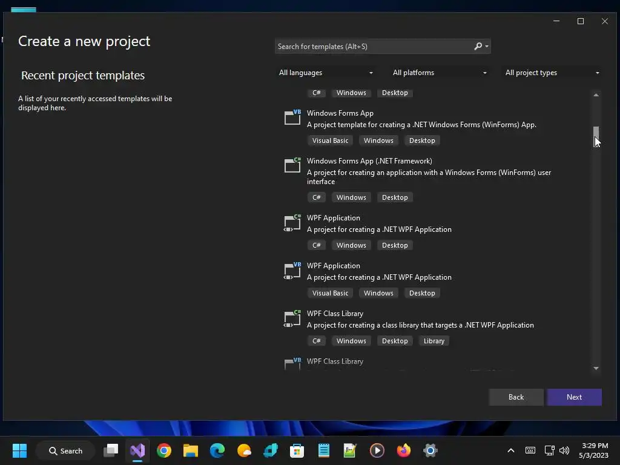This screenshot has height=465, width=620.
Task: Click the 'Library' tag on WPF Class Library
Action: coord(434,341)
